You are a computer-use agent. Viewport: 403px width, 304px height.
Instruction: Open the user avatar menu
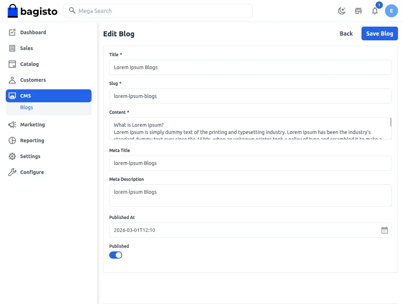pyautogui.click(x=391, y=11)
